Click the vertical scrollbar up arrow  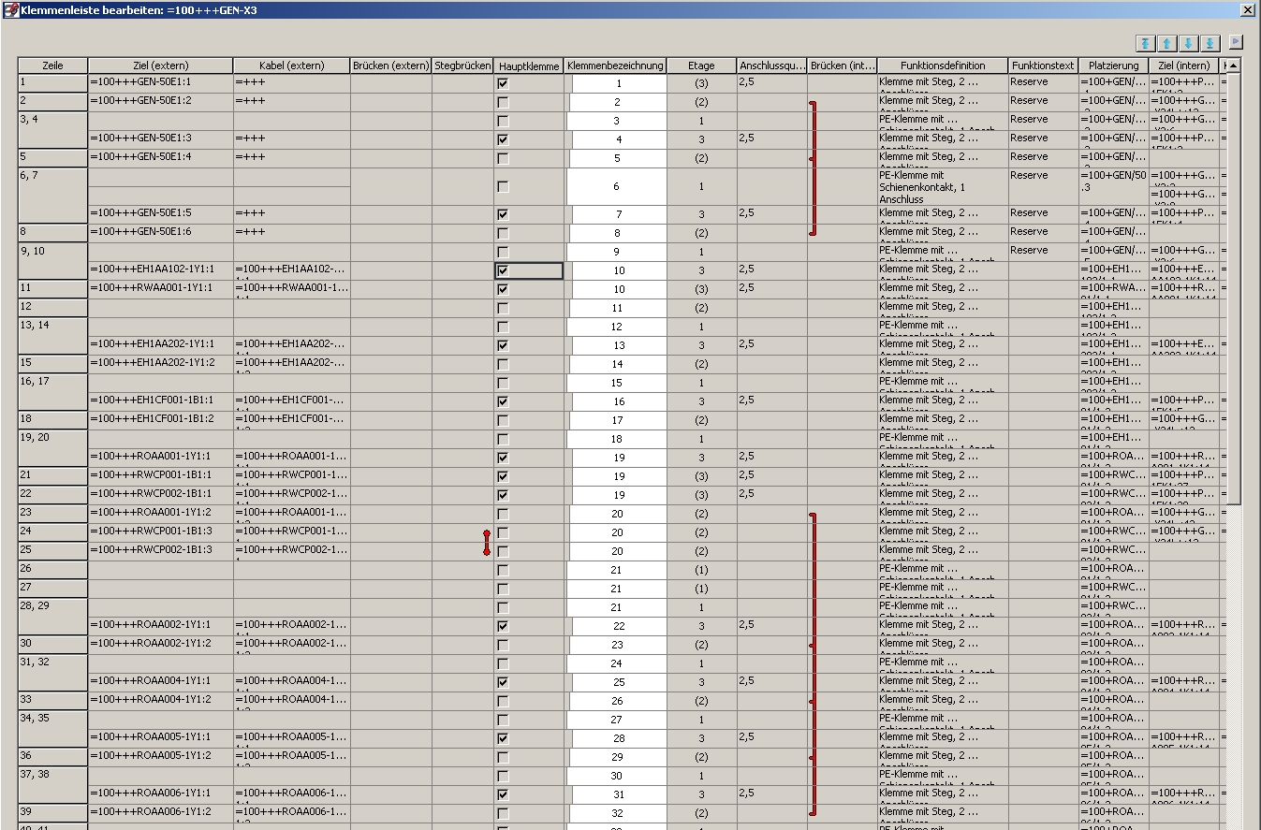pyautogui.click(x=1233, y=66)
